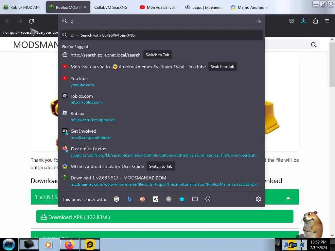
Task: Search this time with CollabVM SearXNG icon
Action: (x=169, y=199)
